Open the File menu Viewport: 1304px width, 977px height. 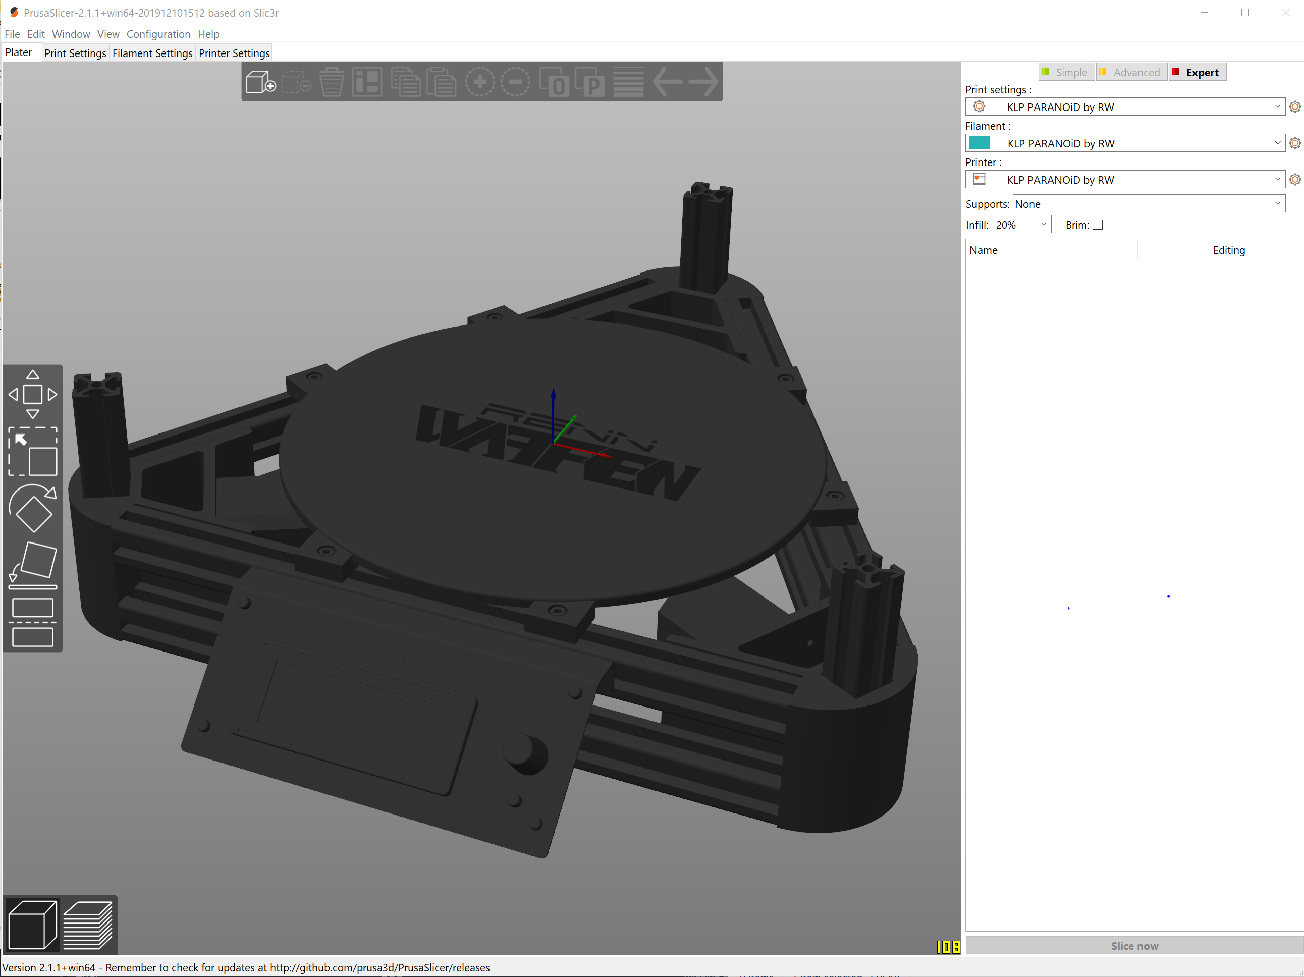point(13,34)
